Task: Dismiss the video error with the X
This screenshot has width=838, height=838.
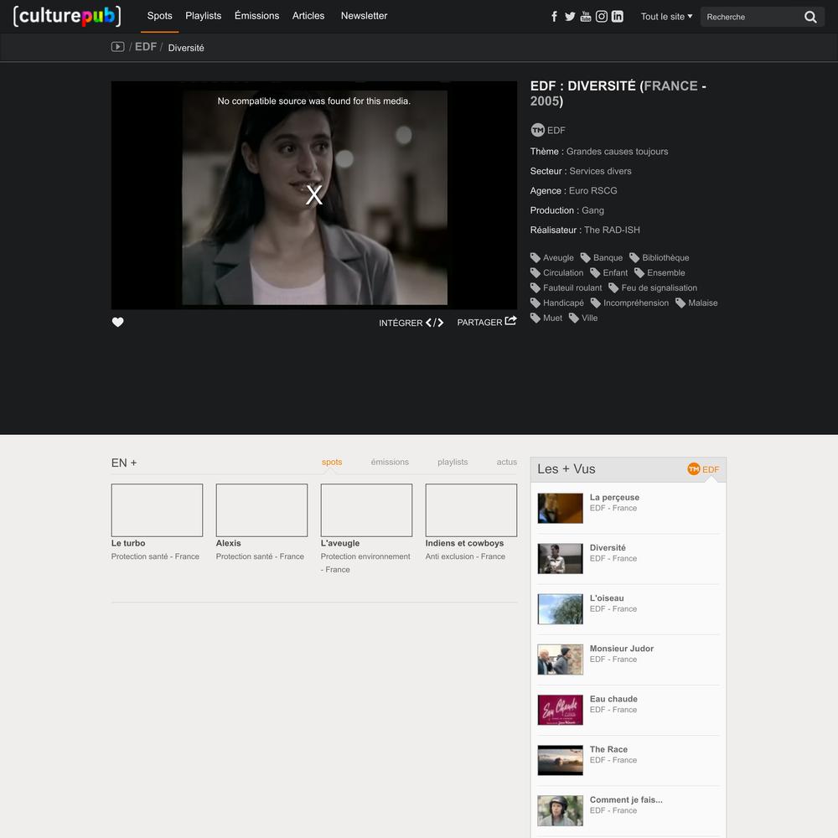Action: pos(314,195)
